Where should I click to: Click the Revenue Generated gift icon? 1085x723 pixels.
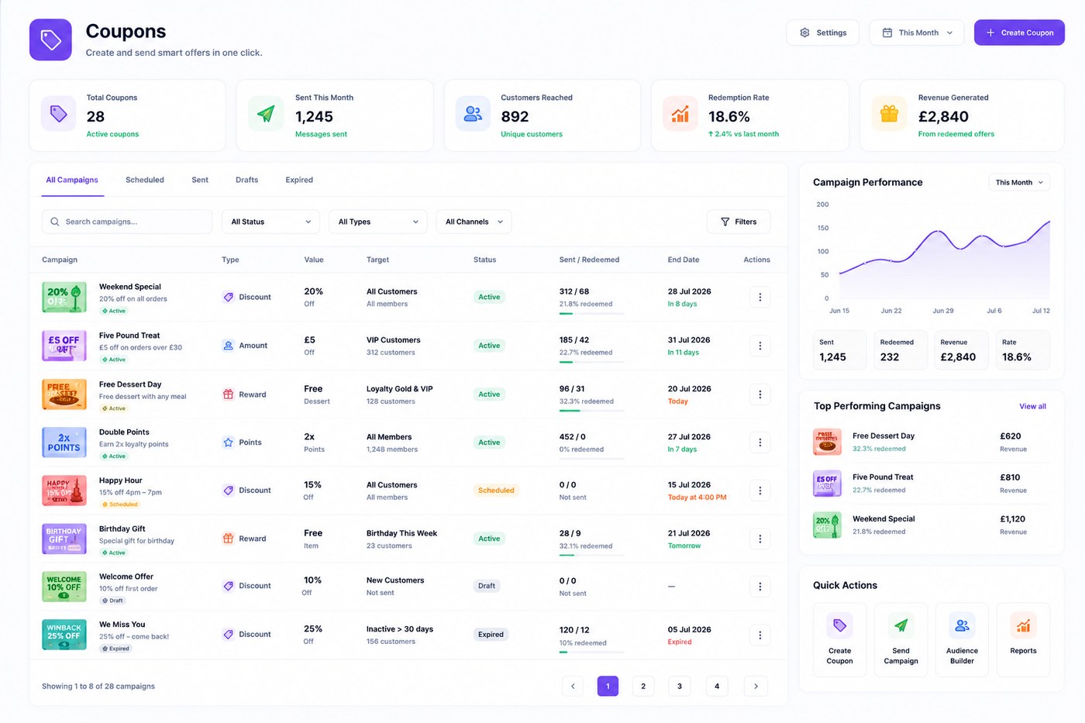coord(889,115)
